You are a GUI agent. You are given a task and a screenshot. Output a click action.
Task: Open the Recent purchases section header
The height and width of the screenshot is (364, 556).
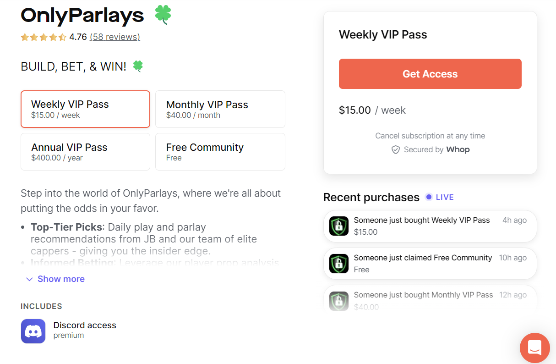tap(371, 197)
